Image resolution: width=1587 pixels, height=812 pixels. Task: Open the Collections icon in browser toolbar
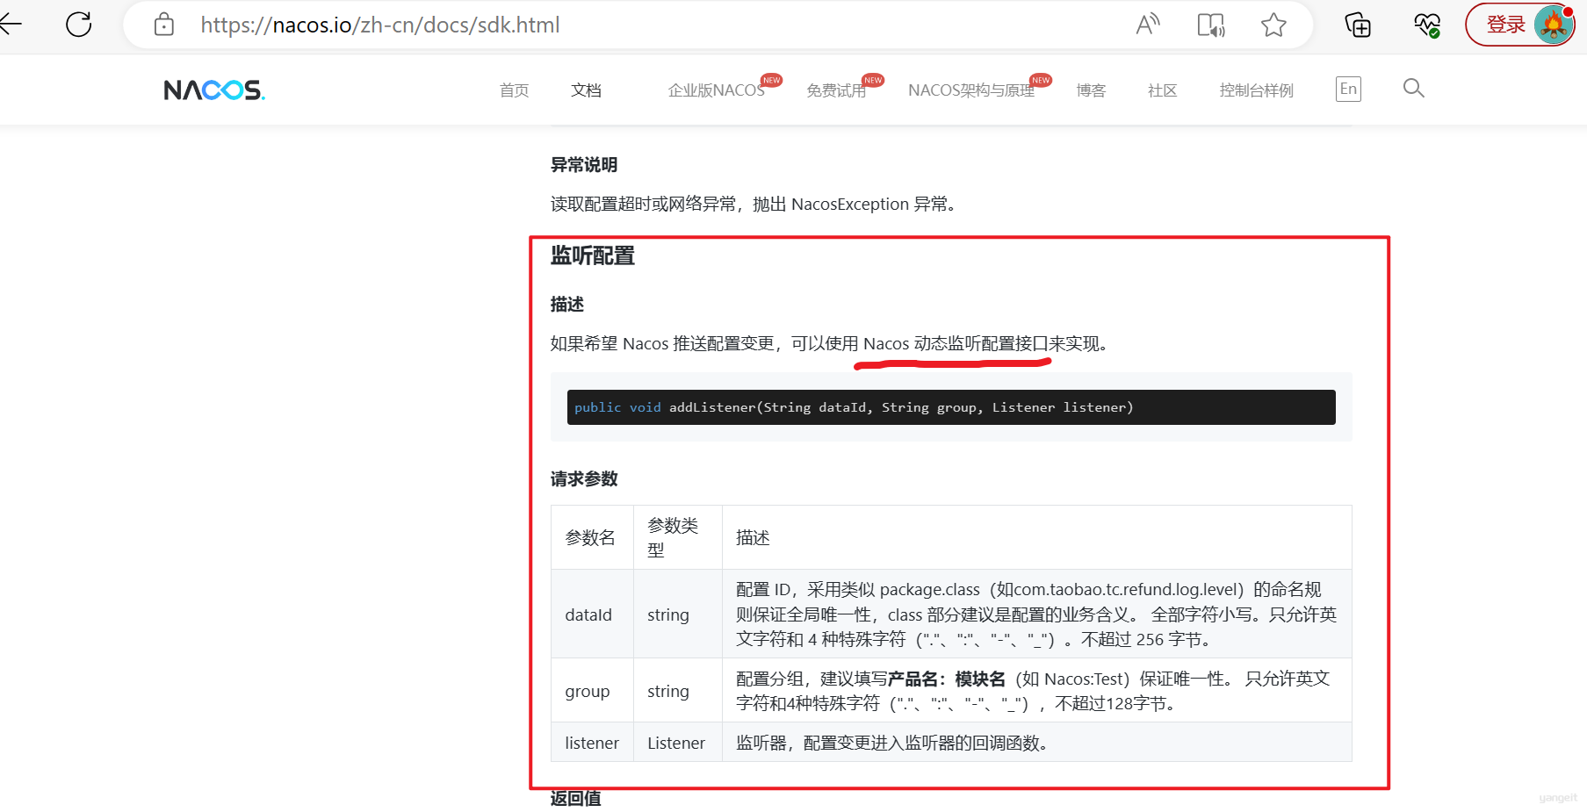1358,25
